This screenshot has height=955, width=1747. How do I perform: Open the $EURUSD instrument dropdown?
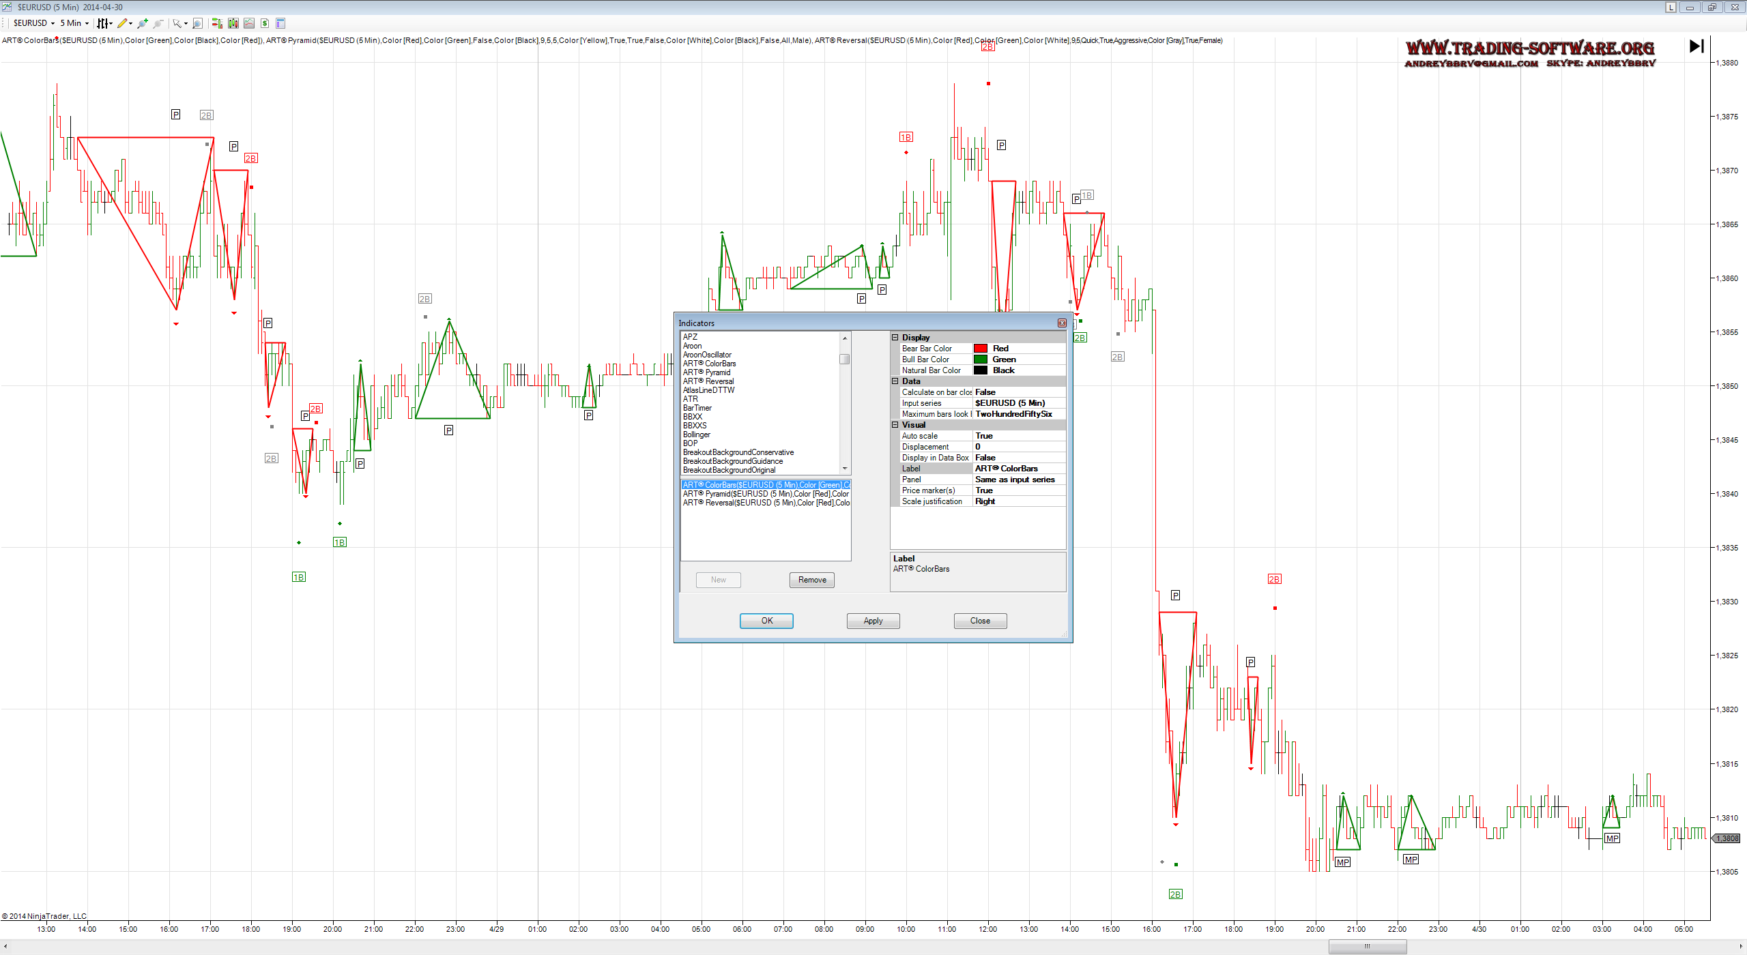33,23
